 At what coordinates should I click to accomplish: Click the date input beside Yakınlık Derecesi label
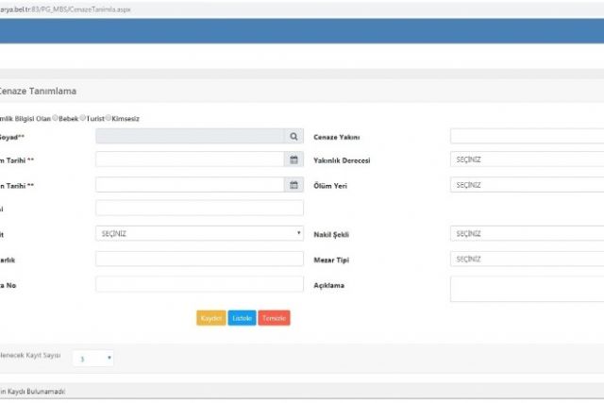[190, 160]
